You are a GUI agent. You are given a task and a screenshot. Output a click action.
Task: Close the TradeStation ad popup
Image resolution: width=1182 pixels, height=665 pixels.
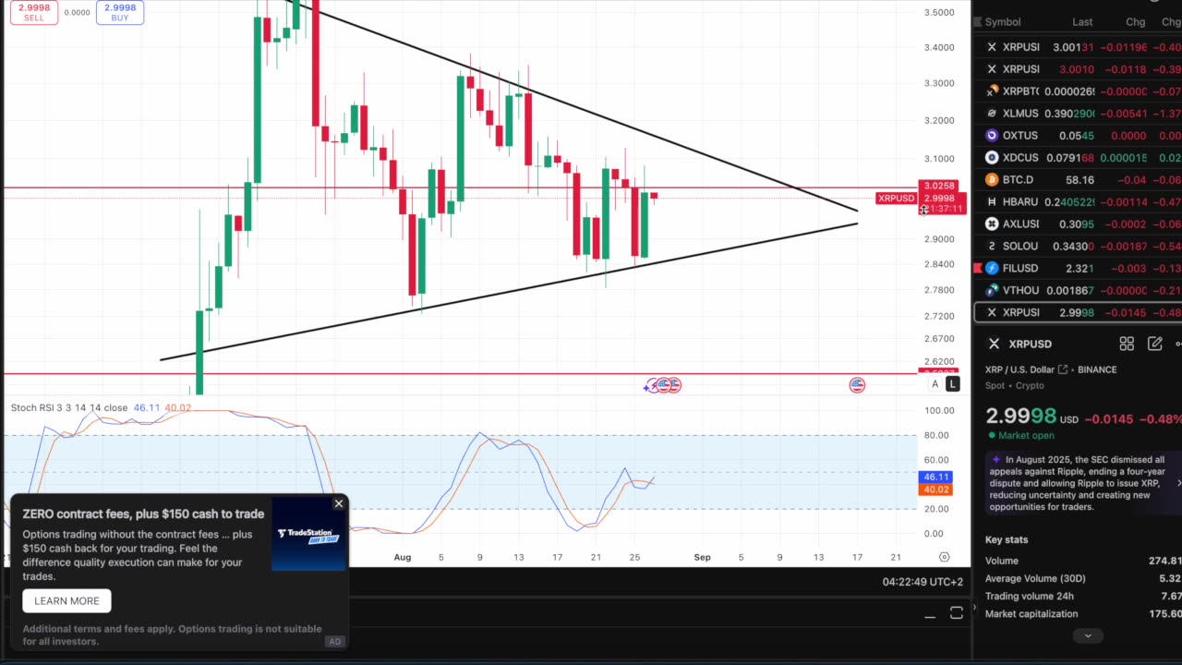339,503
